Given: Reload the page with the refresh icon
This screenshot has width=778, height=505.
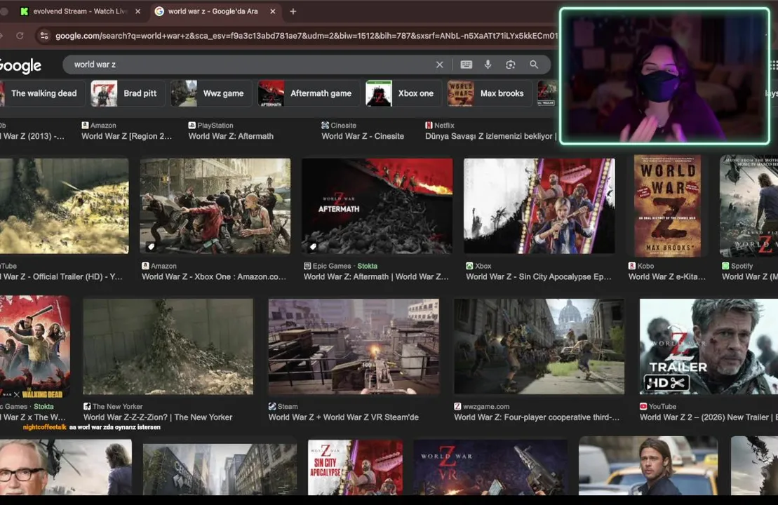Looking at the screenshot, I should coord(20,36).
